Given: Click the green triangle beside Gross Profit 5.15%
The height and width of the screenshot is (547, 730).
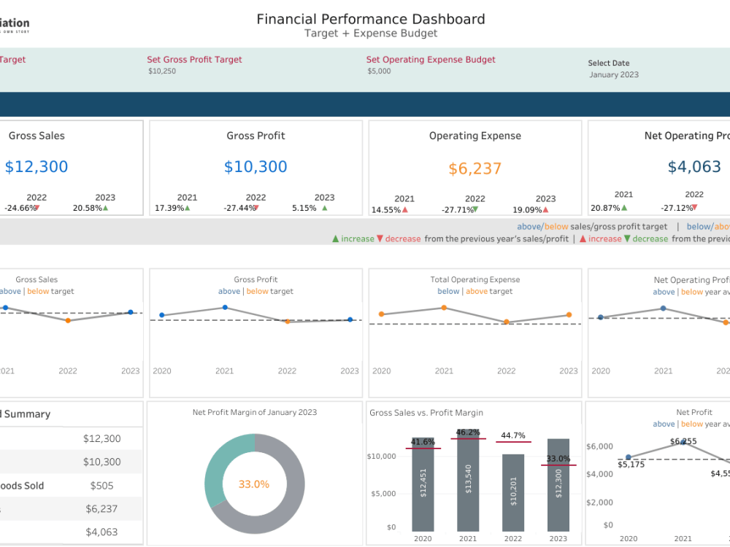Looking at the screenshot, I should pos(323,208).
